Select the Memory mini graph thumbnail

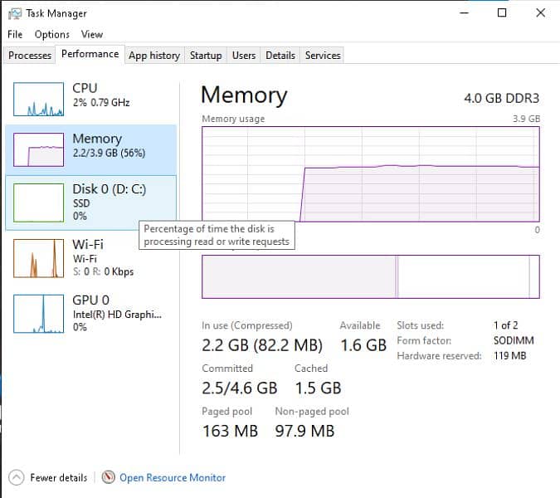(38, 149)
